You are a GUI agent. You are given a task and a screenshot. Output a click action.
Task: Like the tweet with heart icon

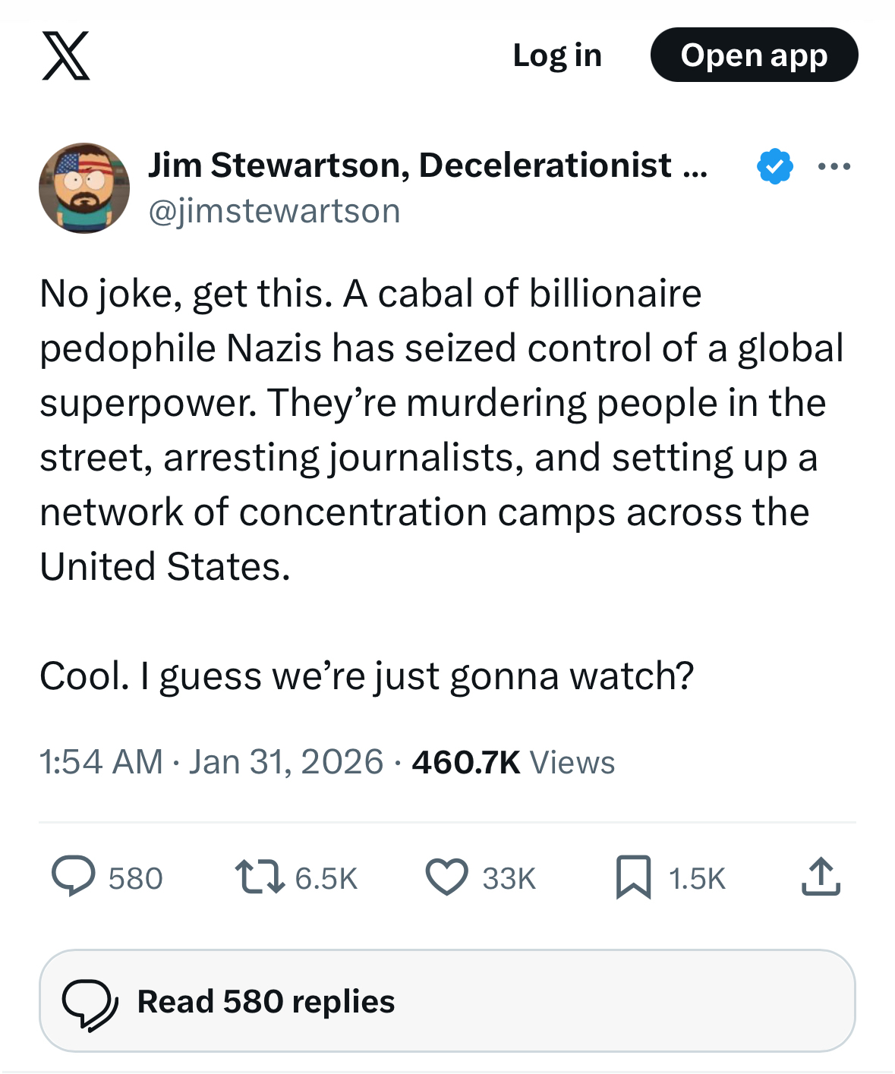pos(446,877)
